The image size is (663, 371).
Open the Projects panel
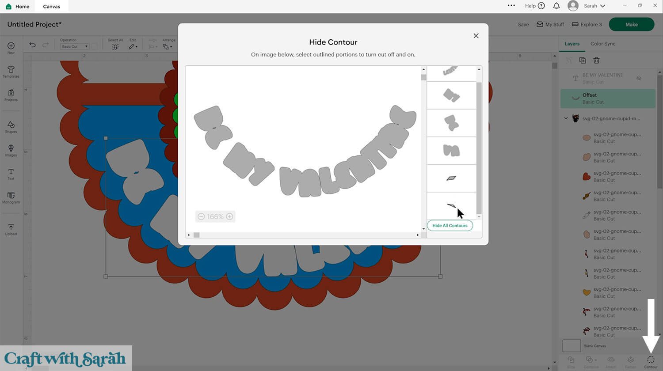click(11, 95)
